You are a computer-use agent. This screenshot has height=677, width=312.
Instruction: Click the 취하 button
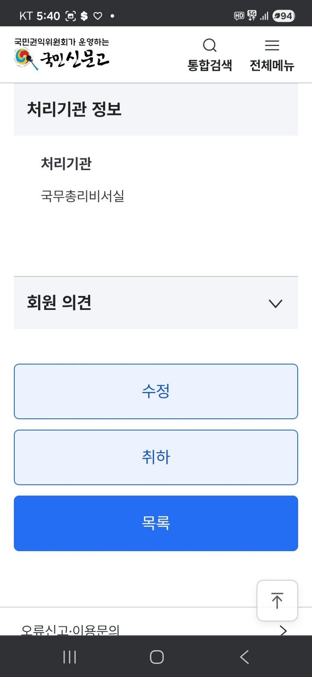click(156, 457)
